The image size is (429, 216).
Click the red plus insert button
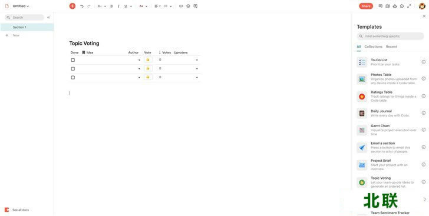[x=72, y=6]
